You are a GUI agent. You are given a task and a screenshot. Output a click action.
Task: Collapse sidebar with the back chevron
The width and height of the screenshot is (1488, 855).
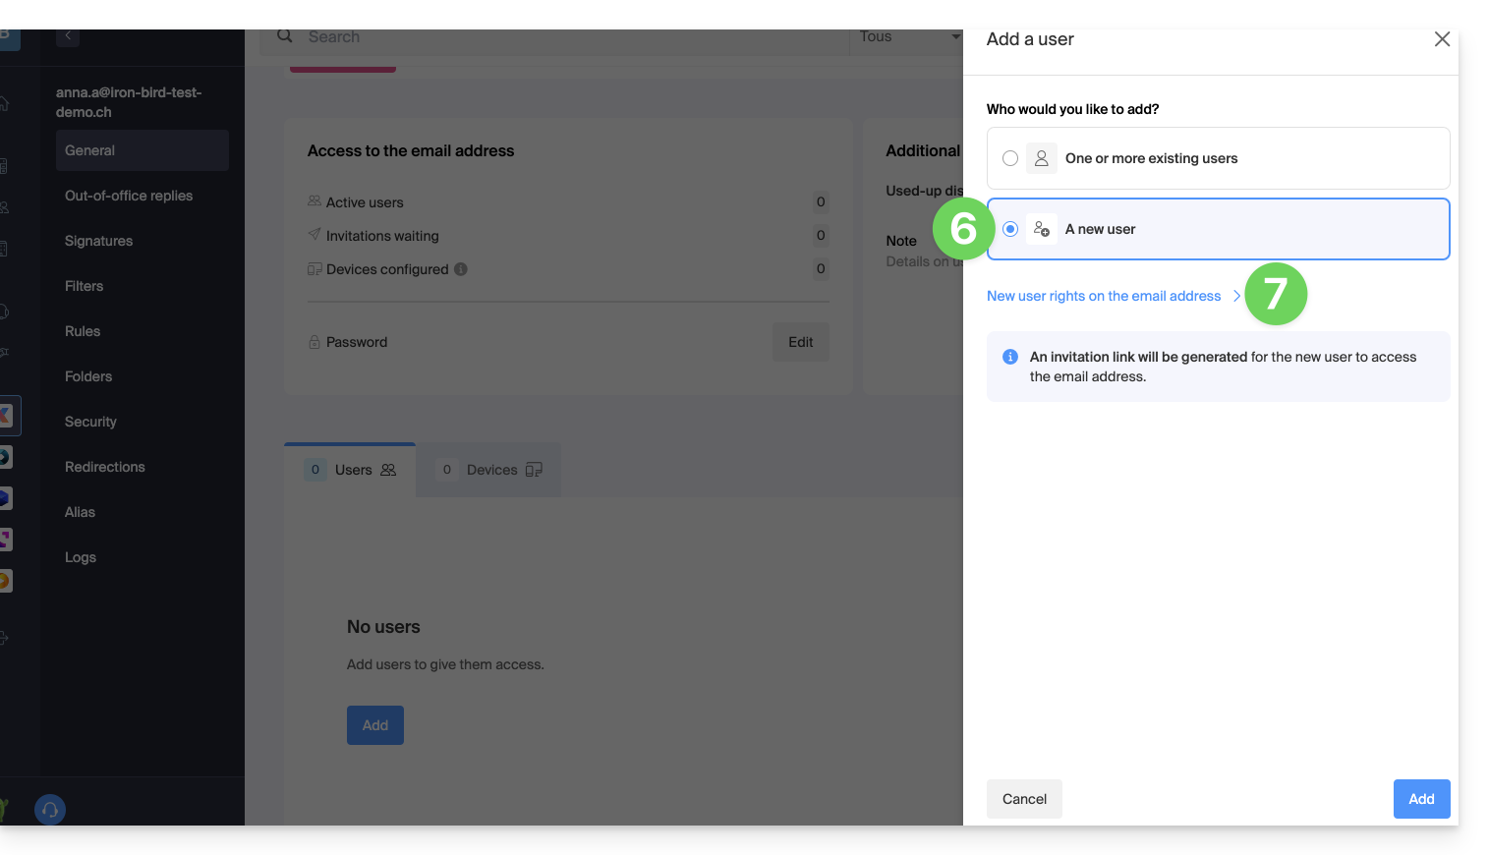[68, 36]
